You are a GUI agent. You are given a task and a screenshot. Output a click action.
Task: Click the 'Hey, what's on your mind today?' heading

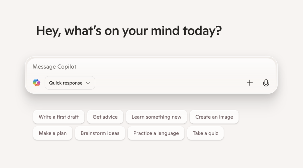tap(129, 31)
